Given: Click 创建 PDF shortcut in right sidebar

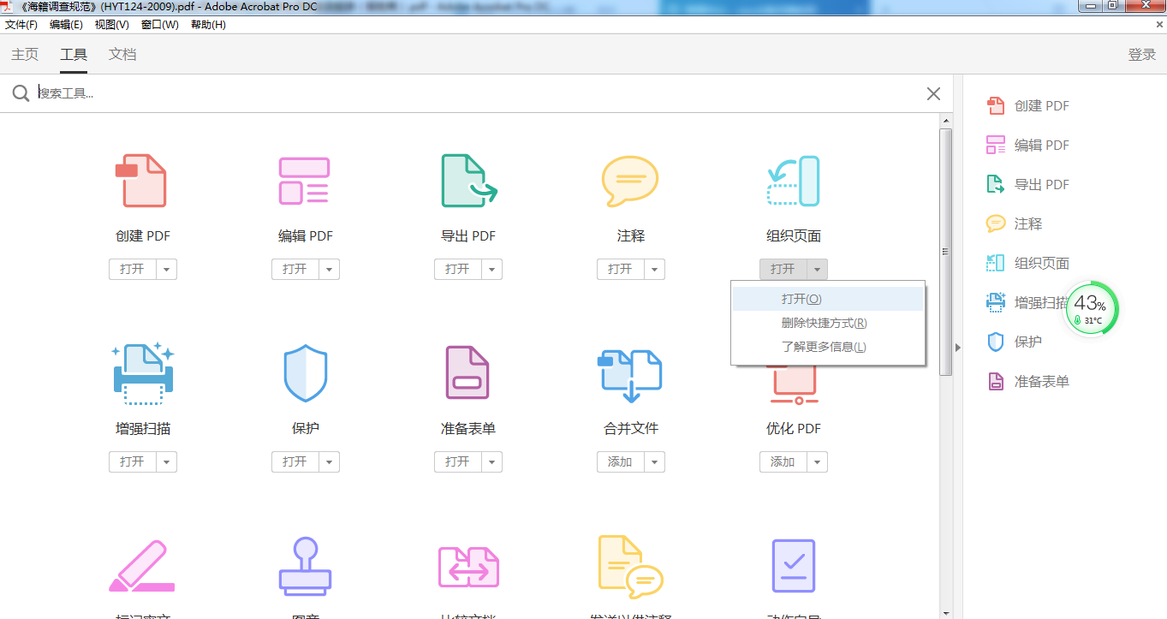Looking at the screenshot, I should (x=1028, y=106).
